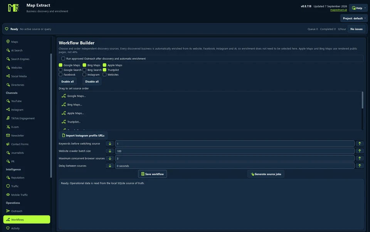This screenshot has height=232, width=370.
Task: Click the Save workflow button
Action: 153,174
